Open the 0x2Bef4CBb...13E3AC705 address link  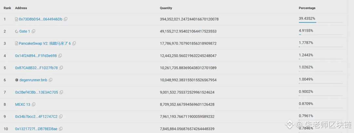click(36, 92)
